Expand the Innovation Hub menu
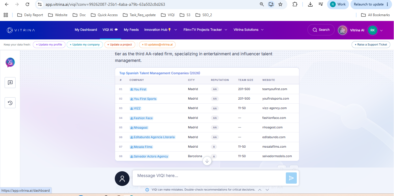The width and height of the screenshot is (394, 196). (161, 30)
